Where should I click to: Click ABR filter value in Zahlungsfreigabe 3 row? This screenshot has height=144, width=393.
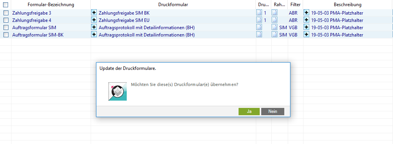(x=293, y=13)
